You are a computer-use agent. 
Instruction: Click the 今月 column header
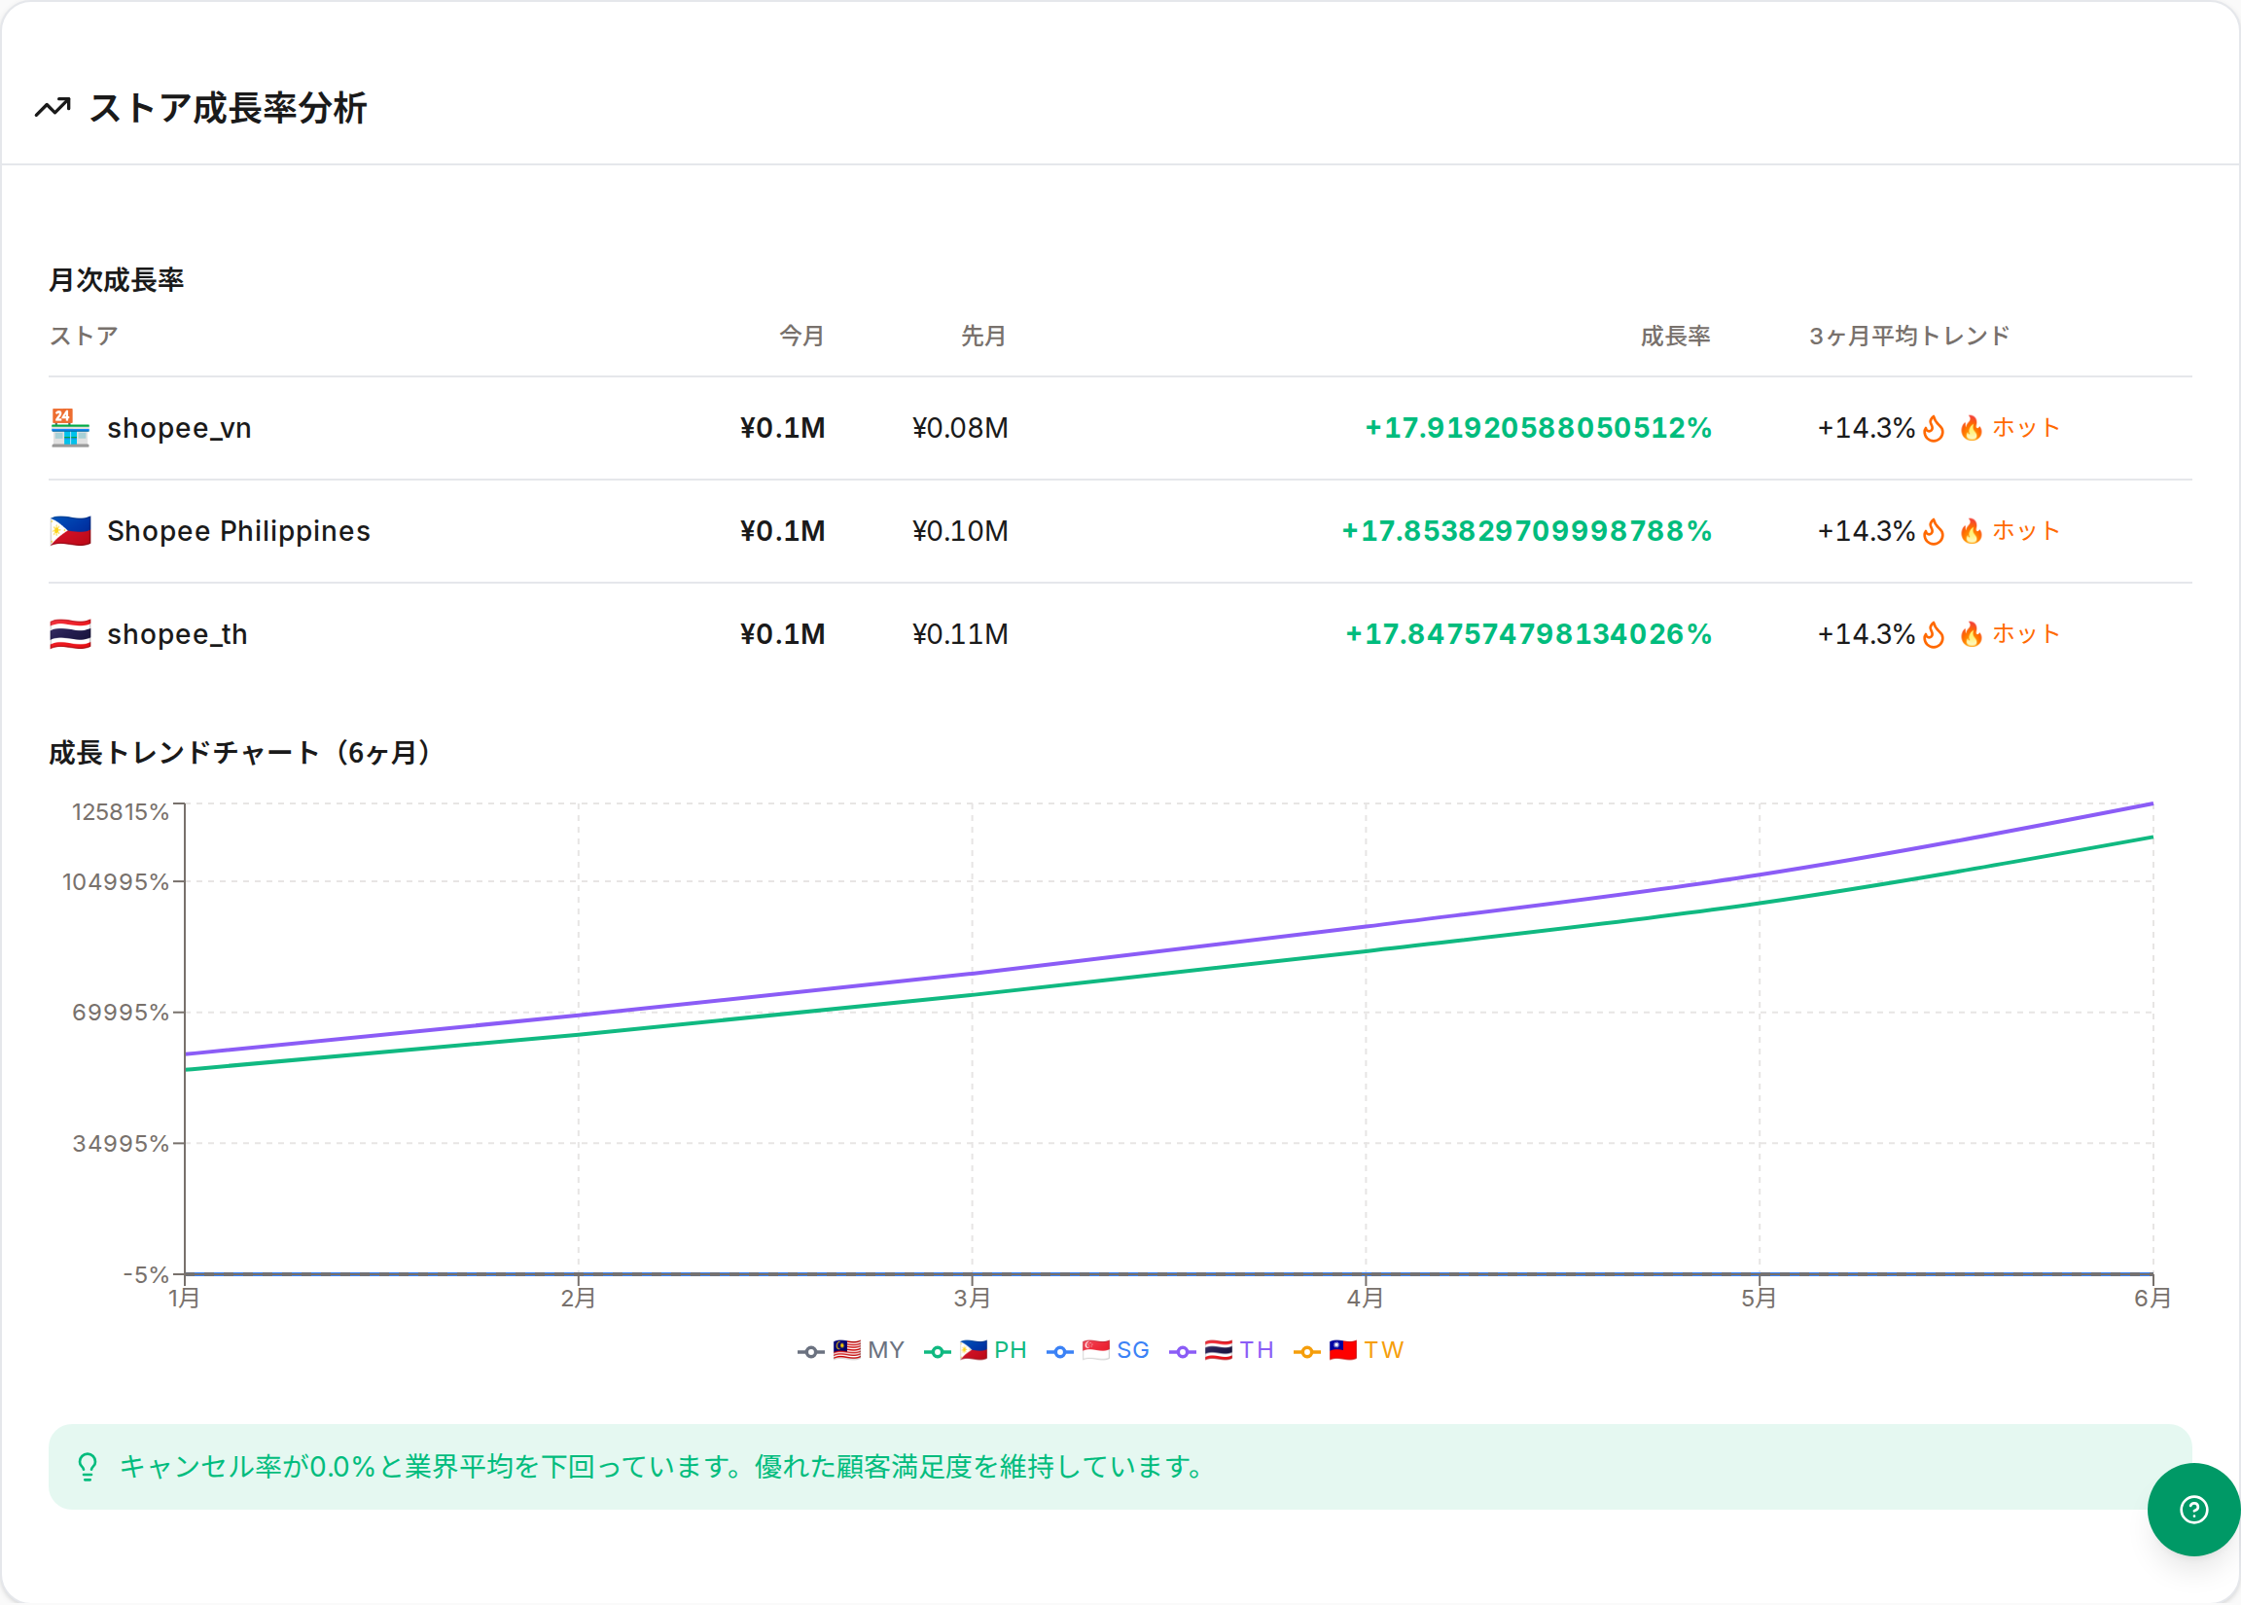[801, 336]
